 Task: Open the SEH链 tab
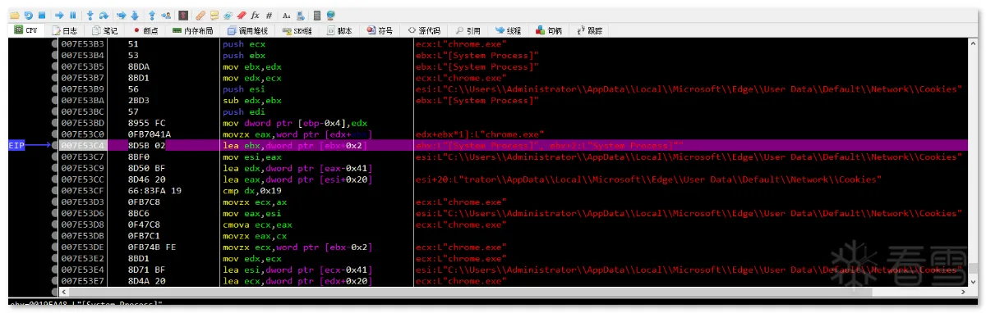click(297, 30)
